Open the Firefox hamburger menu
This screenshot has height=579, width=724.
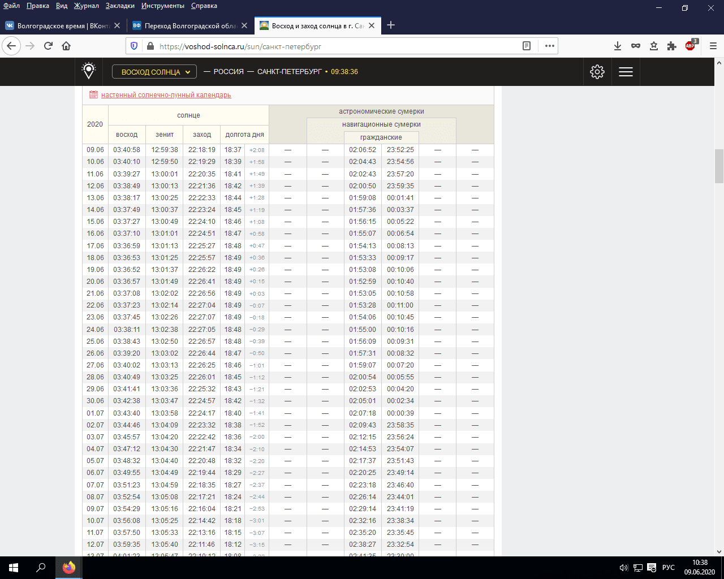713,46
